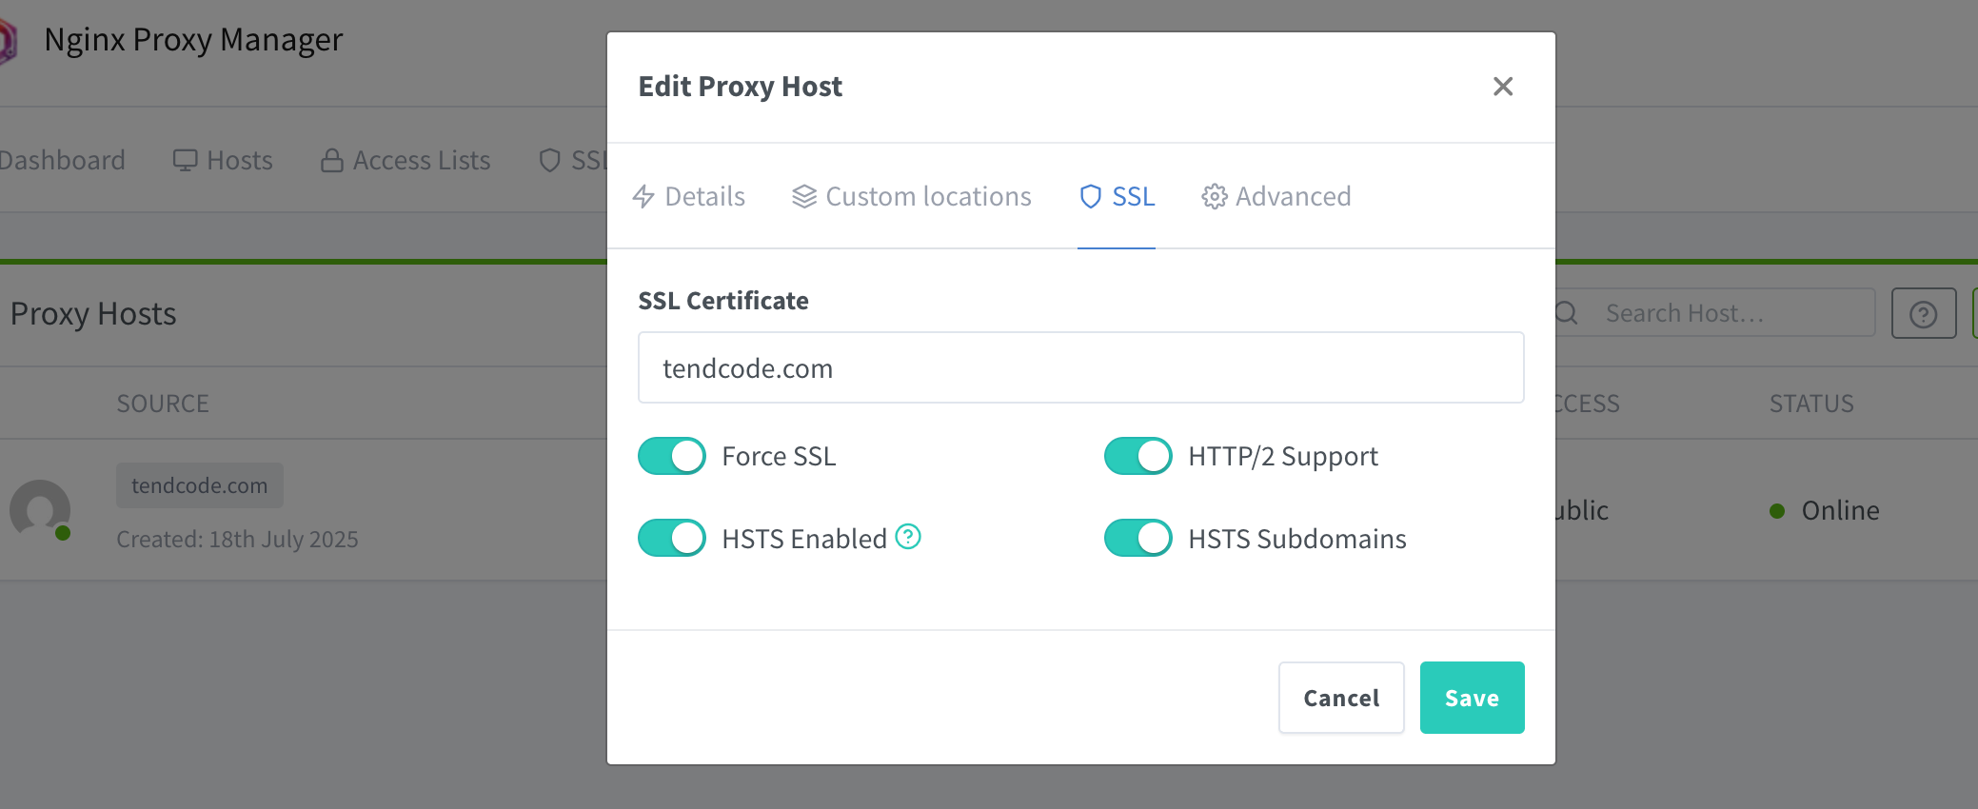Click the host avatar thumbnail
1978x809 pixels.
point(40,510)
